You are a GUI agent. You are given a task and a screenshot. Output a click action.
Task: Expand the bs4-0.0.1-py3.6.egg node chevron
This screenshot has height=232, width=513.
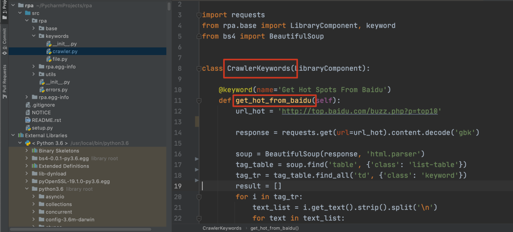27,158
